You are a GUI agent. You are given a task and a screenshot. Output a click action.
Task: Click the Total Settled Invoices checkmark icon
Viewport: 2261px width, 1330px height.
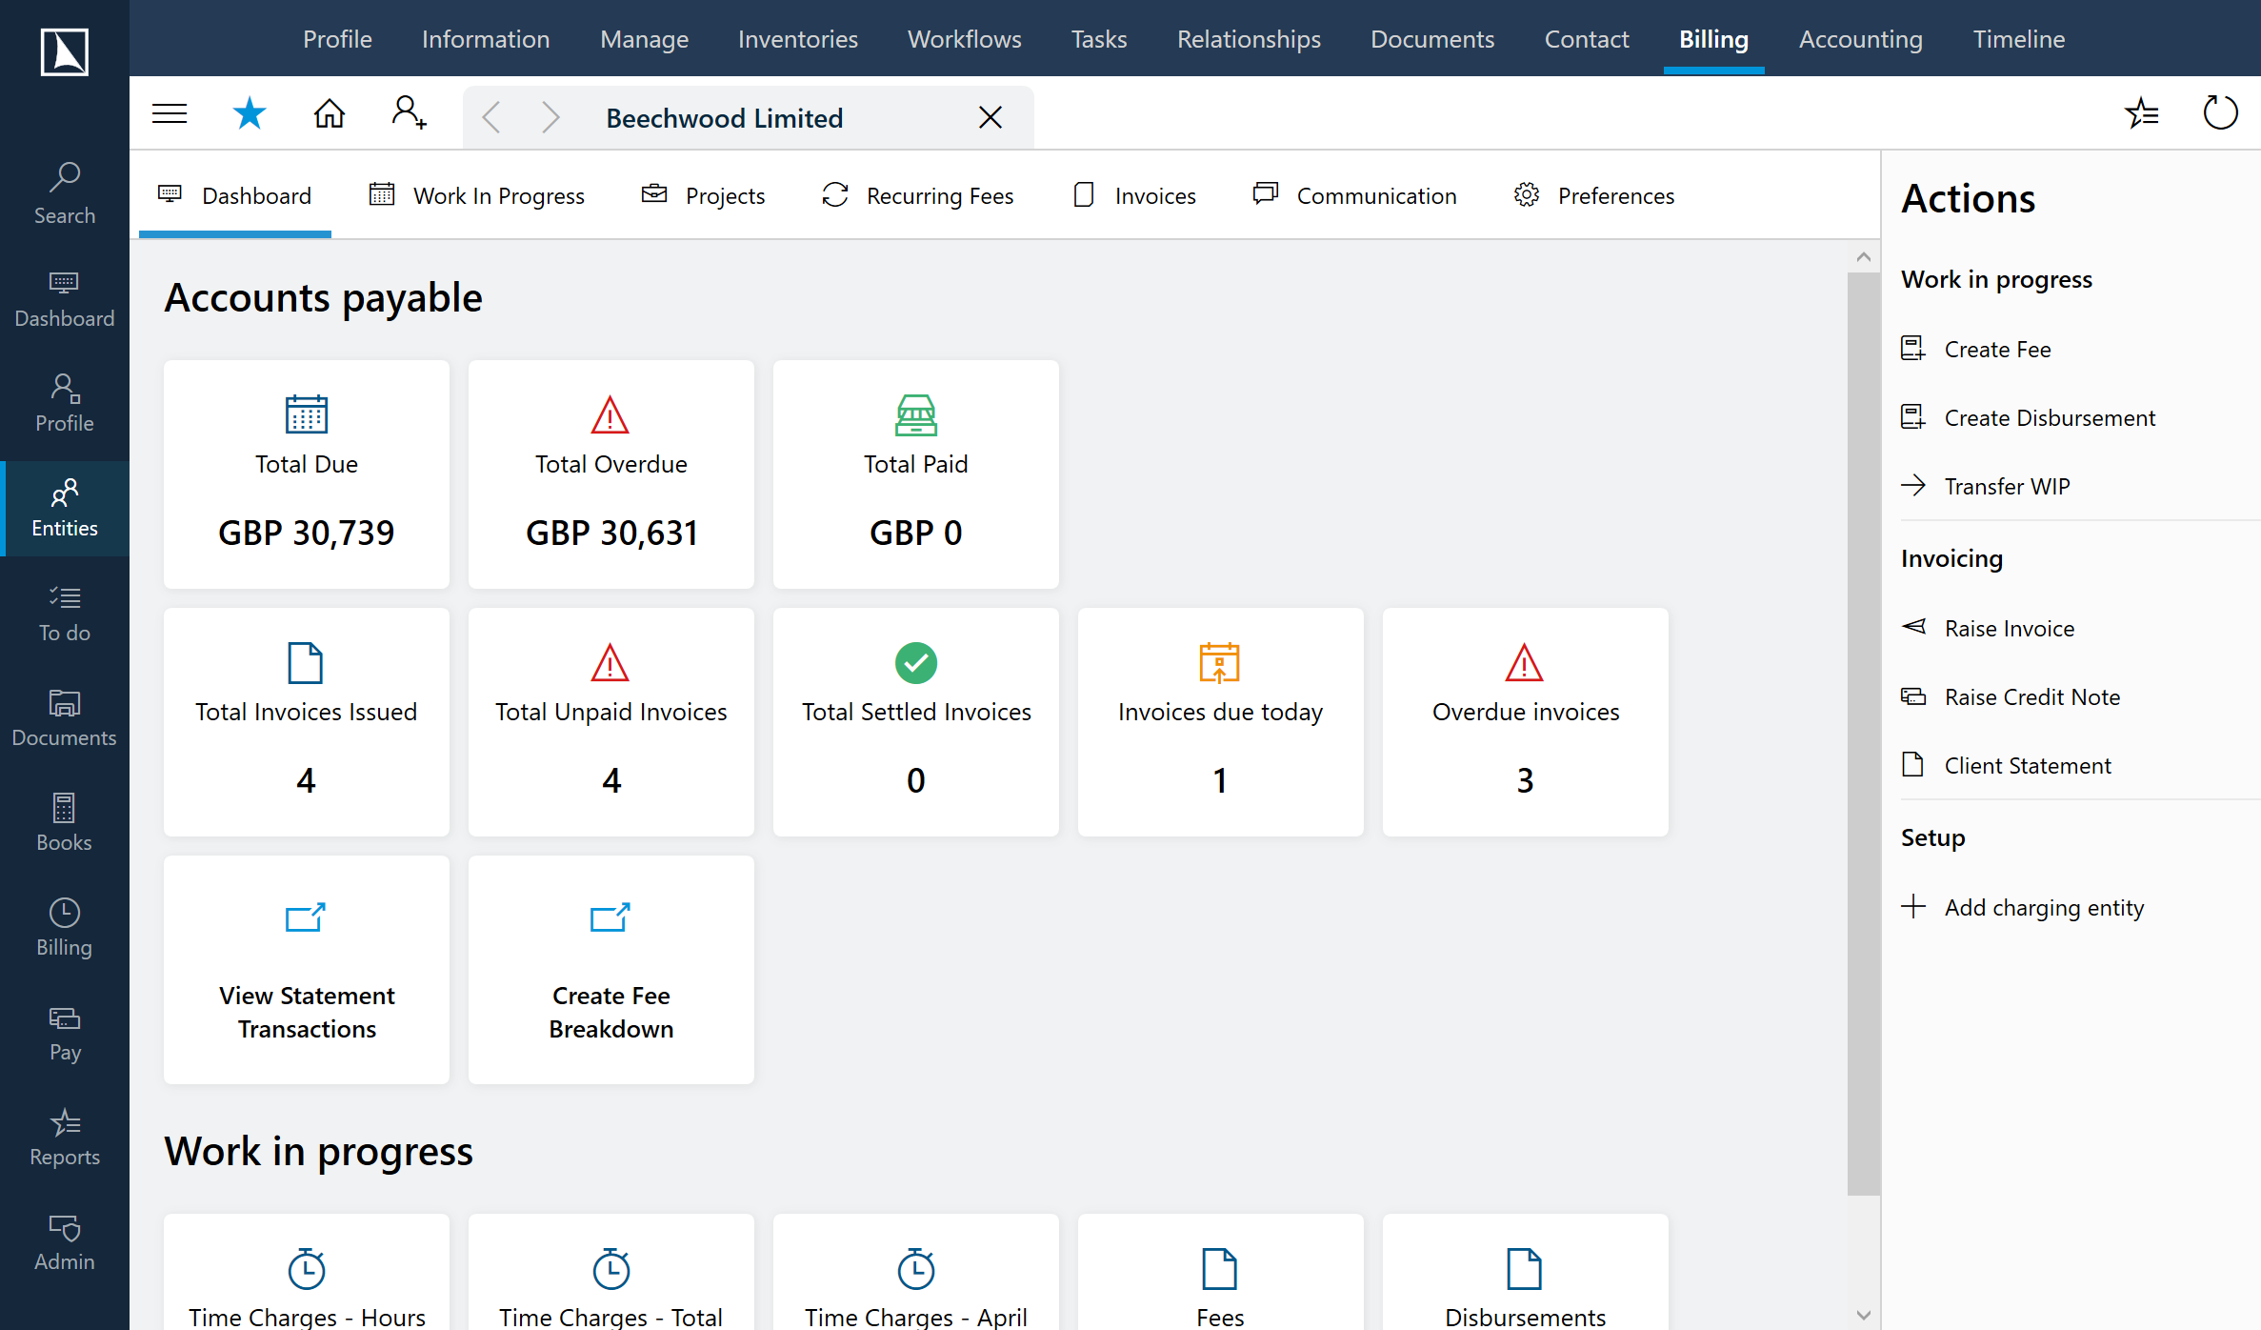click(x=914, y=662)
